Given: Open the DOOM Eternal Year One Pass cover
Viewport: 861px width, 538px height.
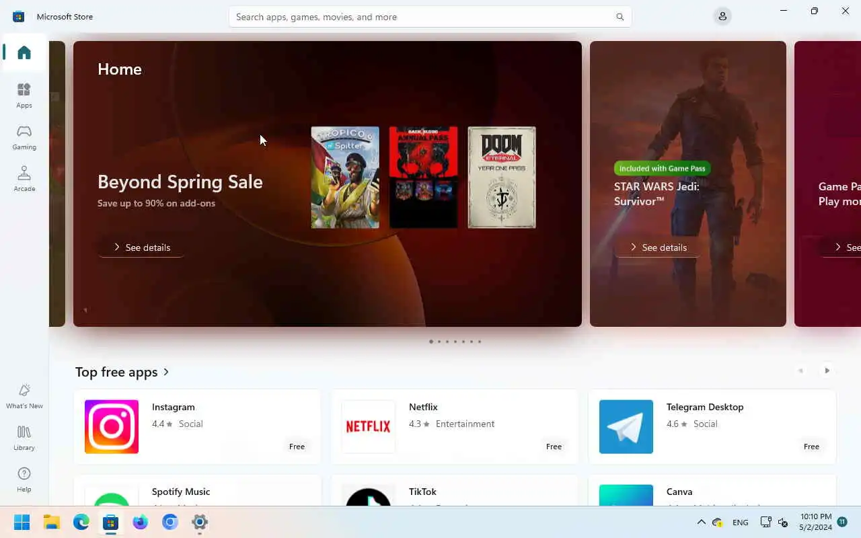Looking at the screenshot, I should tap(502, 178).
